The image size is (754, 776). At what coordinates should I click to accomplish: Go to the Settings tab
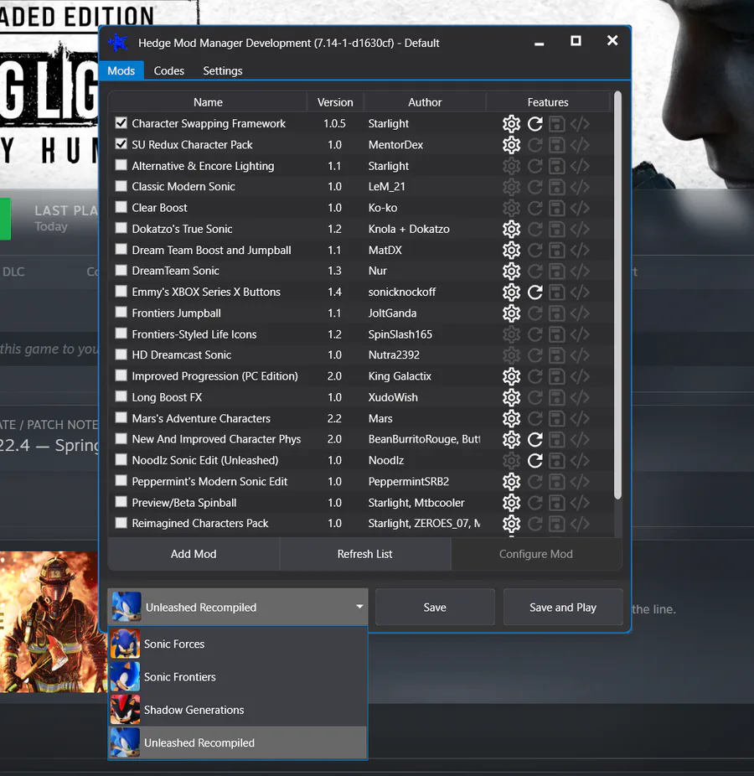pyautogui.click(x=223, y=70)
